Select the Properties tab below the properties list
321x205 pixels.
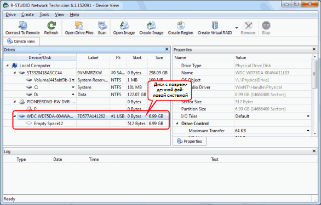190,141
